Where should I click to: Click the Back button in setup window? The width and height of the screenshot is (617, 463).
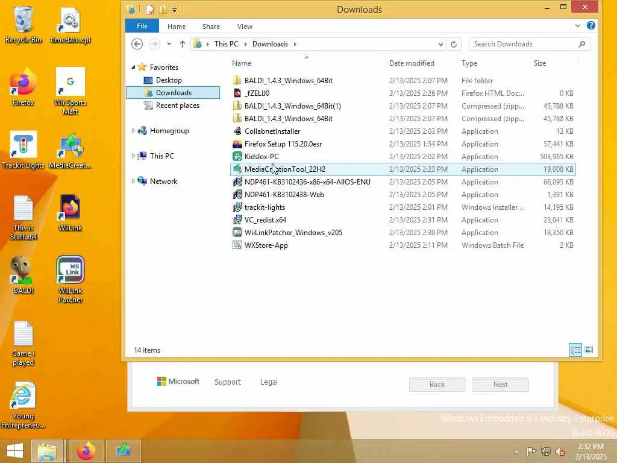pyautogui.click(x=437, y=385)
